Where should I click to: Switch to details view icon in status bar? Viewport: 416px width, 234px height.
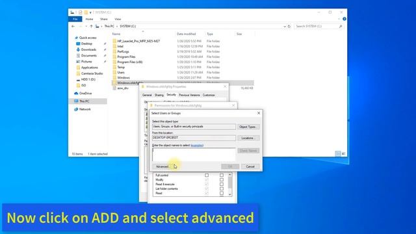[x=338, y=153]
